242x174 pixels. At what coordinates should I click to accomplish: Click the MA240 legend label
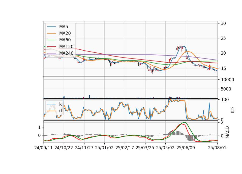click(x=66, y=53)
